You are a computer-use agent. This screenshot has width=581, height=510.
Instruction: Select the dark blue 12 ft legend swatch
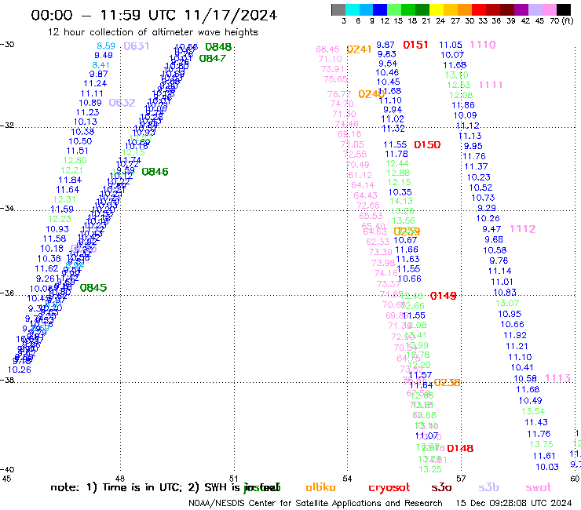pos(380,9)
